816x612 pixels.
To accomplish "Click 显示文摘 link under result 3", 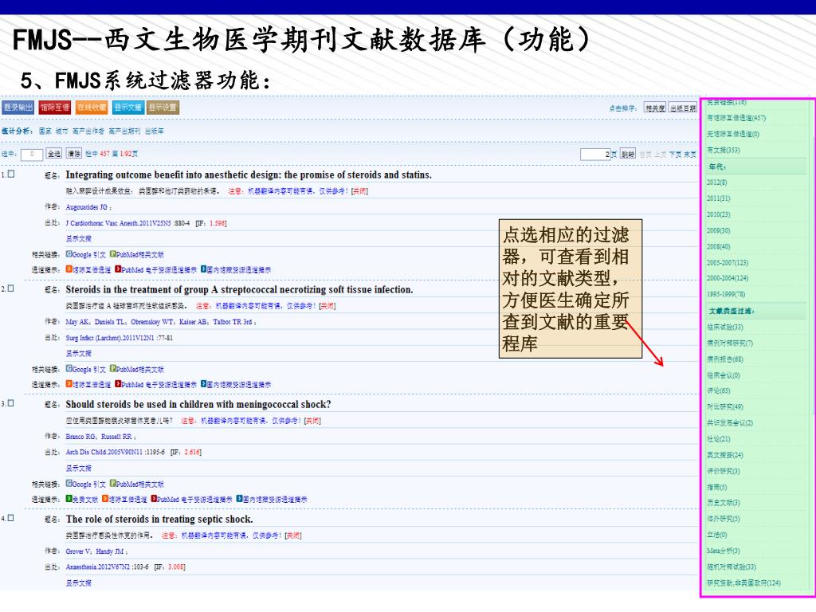I will (x=79, y=469).
